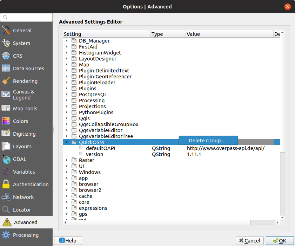295x246 pixels.
Task: Click in the options search field
Action: 26,17
